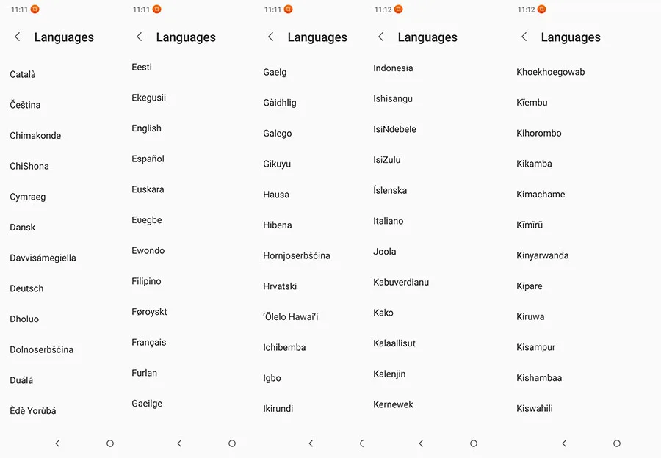Screen dimensions: 661x458
Task: Select Kinyarwanda language entry
Action: [542, 255]
